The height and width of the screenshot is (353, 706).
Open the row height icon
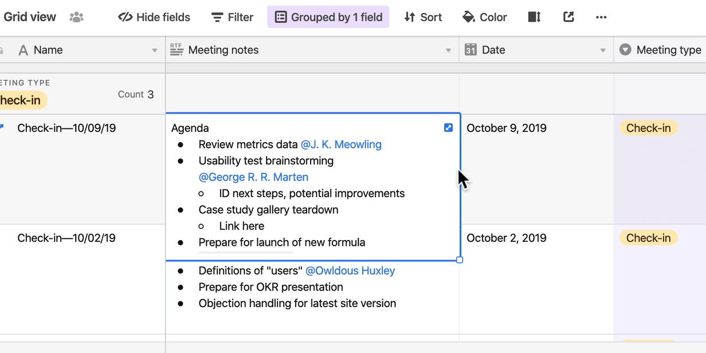[x=534, y=17]
